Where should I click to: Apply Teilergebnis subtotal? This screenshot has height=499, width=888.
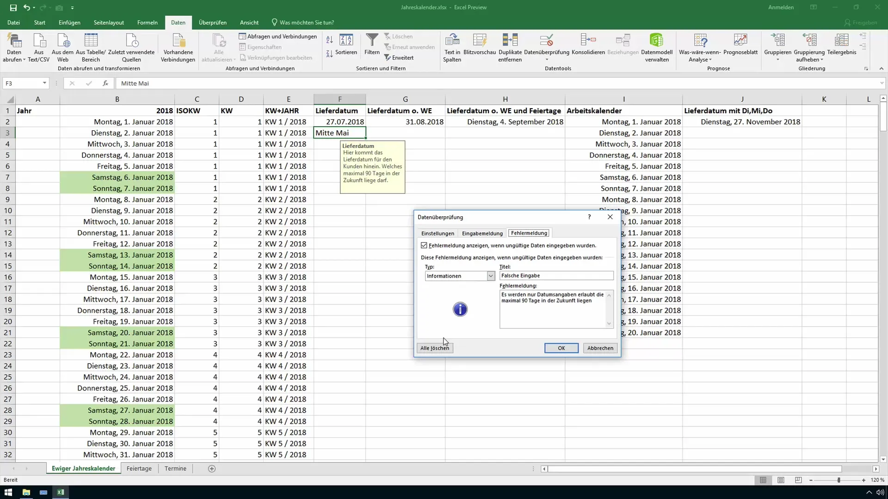(x=842, y=45)
